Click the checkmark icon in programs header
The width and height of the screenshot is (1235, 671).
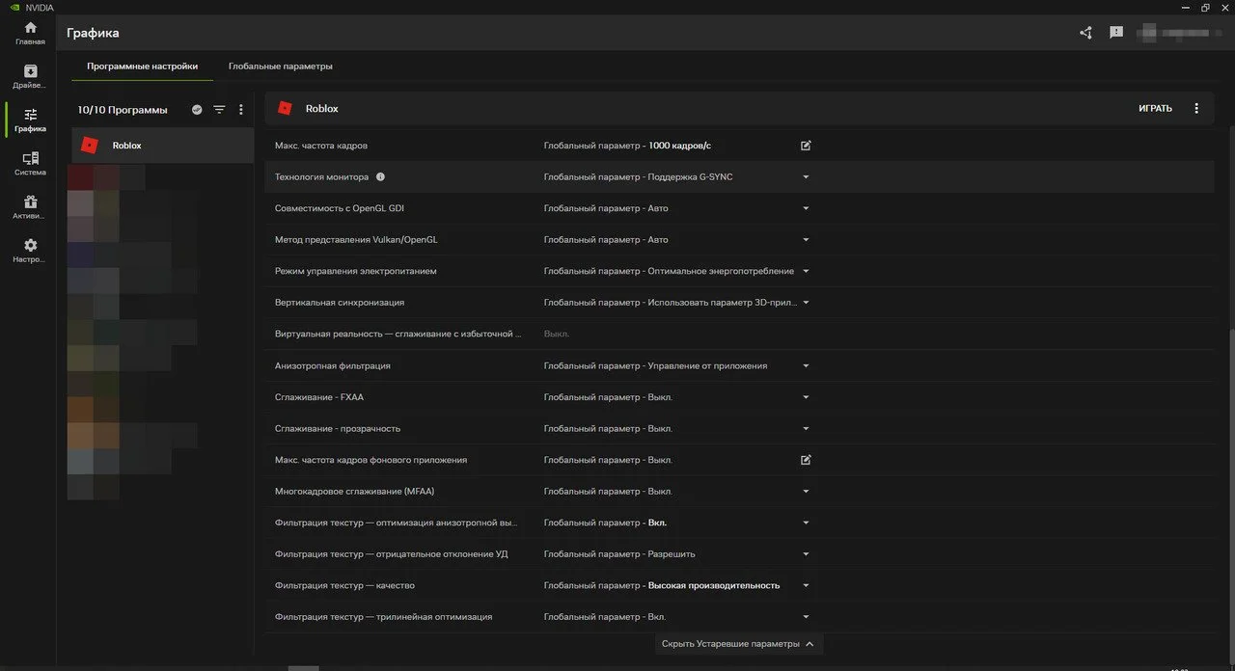197,110
